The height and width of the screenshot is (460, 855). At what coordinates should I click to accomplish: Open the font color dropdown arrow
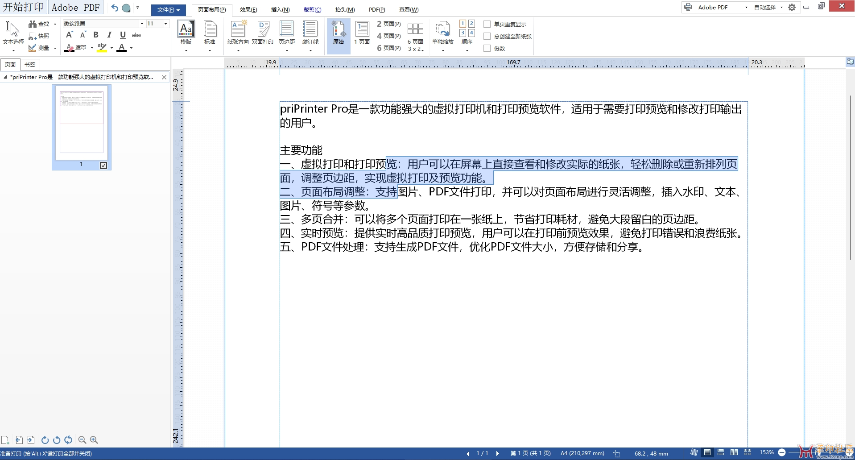point(131,48)
